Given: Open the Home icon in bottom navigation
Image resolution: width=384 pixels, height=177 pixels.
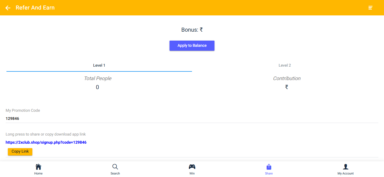Looking at the screenshot, I should click(39, 167).
